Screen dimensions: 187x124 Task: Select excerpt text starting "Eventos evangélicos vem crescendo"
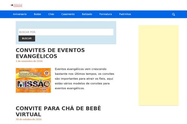[x=84, y=79]
